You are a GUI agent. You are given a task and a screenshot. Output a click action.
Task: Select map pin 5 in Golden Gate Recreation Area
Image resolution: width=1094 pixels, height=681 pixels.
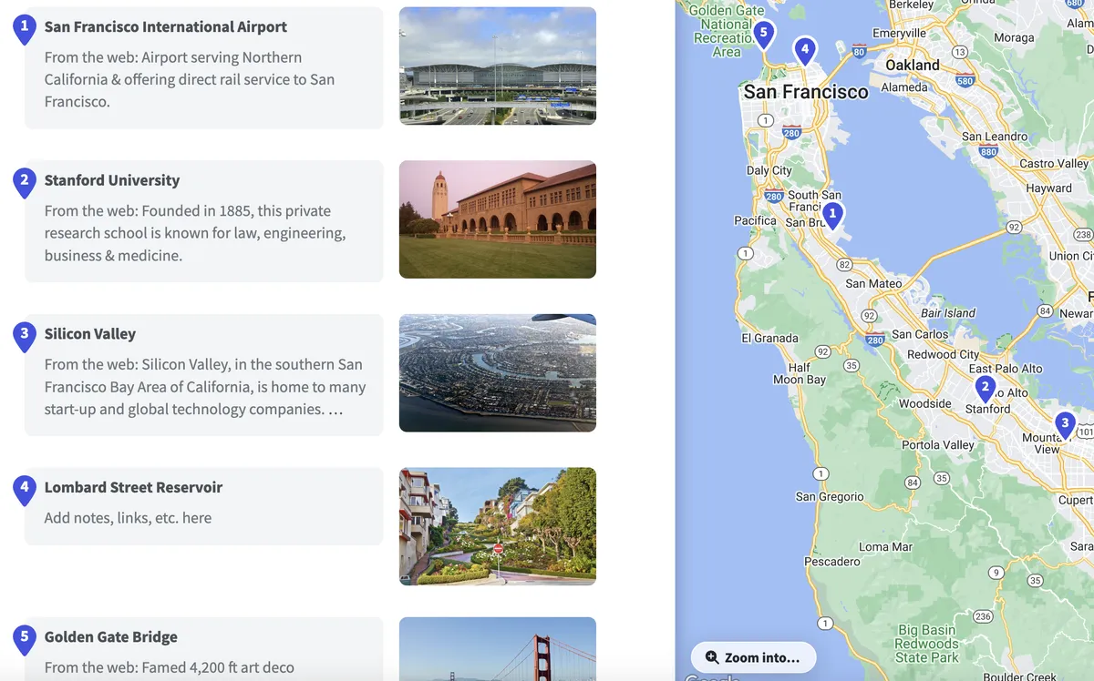pos(763,31)
